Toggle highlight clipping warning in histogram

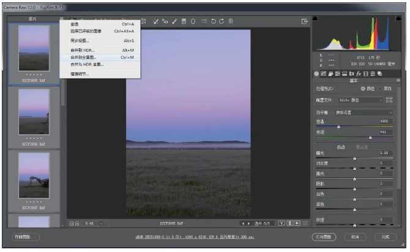tap(398, 18)
